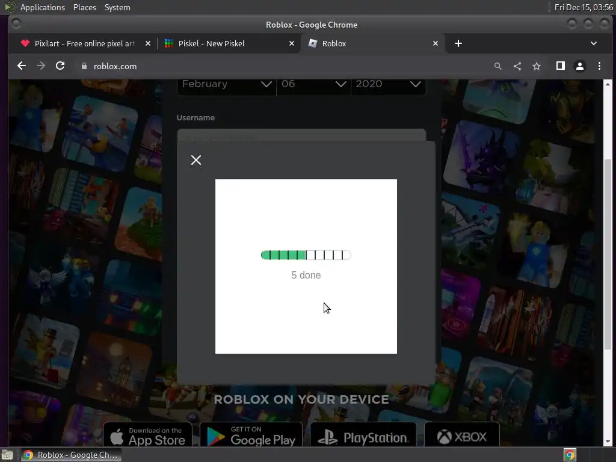Viewport: 616px width, 462px height.
Task: Click the '5 done' status text
Action: [x=306, y=275]
